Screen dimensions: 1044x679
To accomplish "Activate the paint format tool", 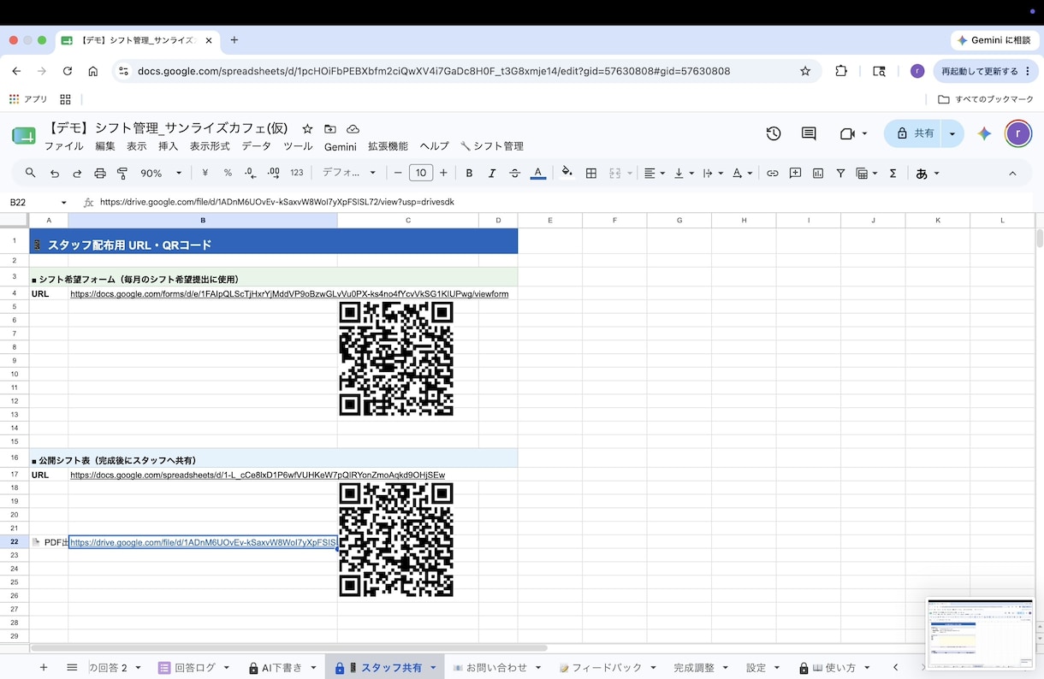I will [122, 173].
